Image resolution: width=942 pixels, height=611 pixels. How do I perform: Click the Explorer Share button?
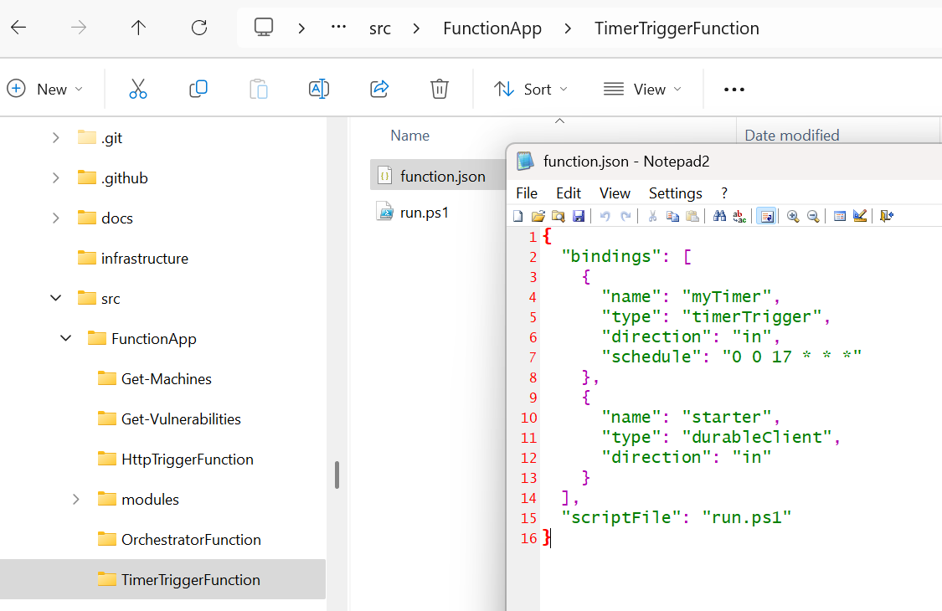coord(379,89)
